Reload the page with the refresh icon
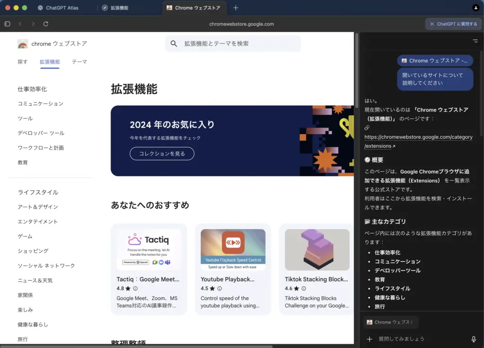This screenshot has width=484, height=348. (x=46, y=24)
